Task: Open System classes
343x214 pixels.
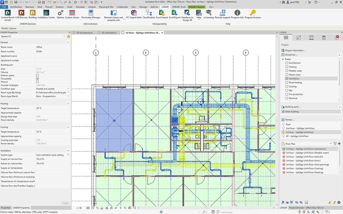Action: pyautogui.click(x=72, y=15)
